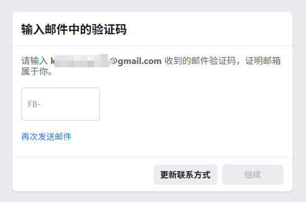Select the 继续 continue button

253,175
